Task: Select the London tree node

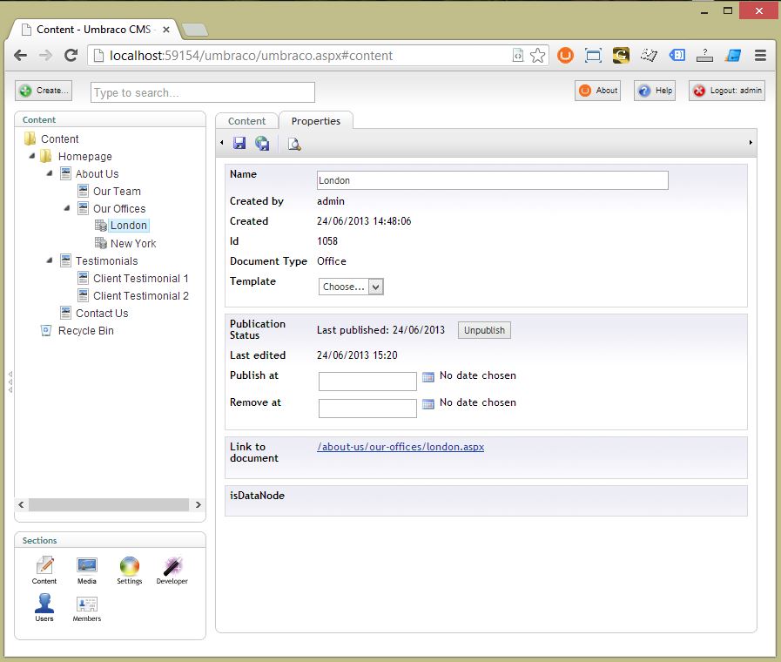Action: click(x=129, y=225)
